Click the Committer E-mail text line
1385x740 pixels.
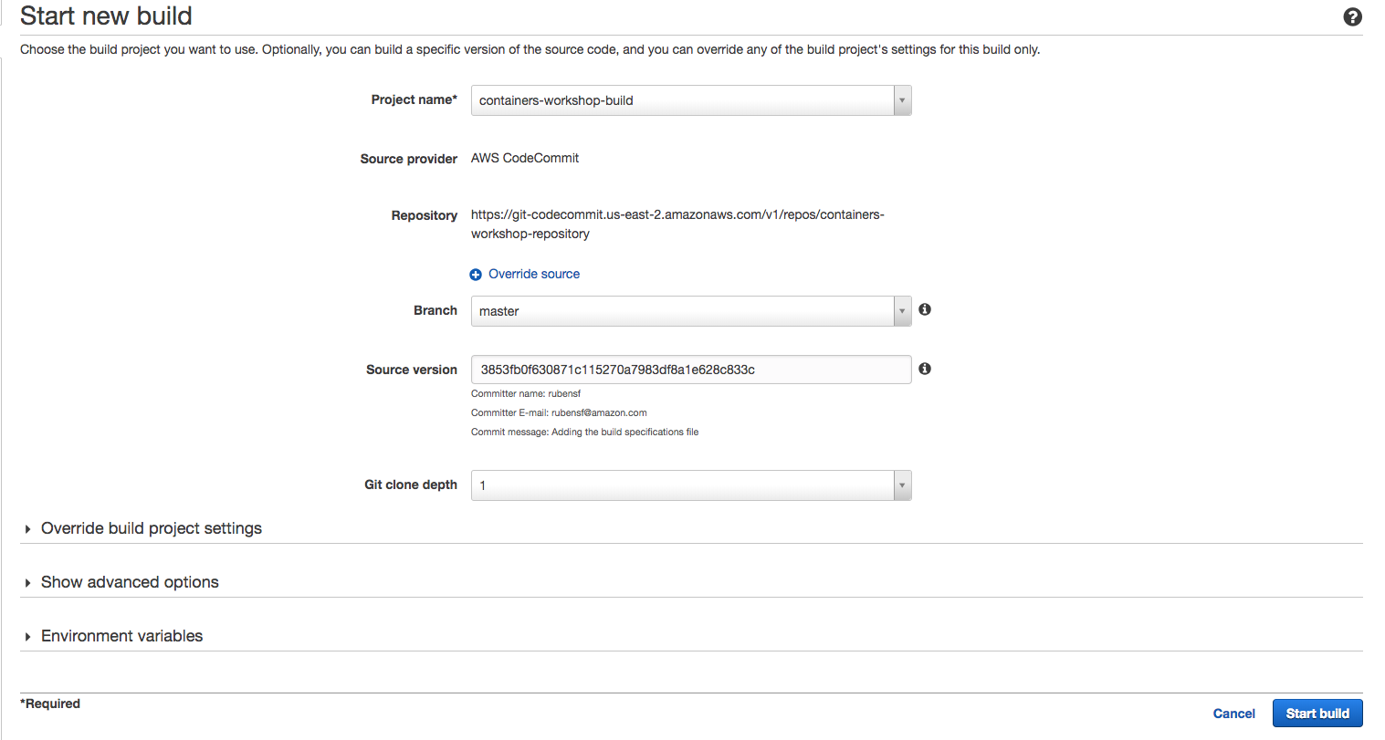coord(559,412)
